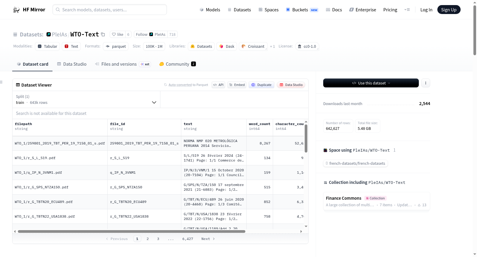This screenshot has width=477, height=257.
Task: Open the Models page
Action: (x=210, y=10)
